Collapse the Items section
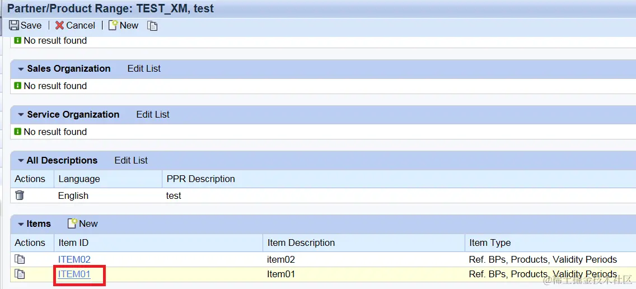The image size is (636, 289). click(21, 224)
